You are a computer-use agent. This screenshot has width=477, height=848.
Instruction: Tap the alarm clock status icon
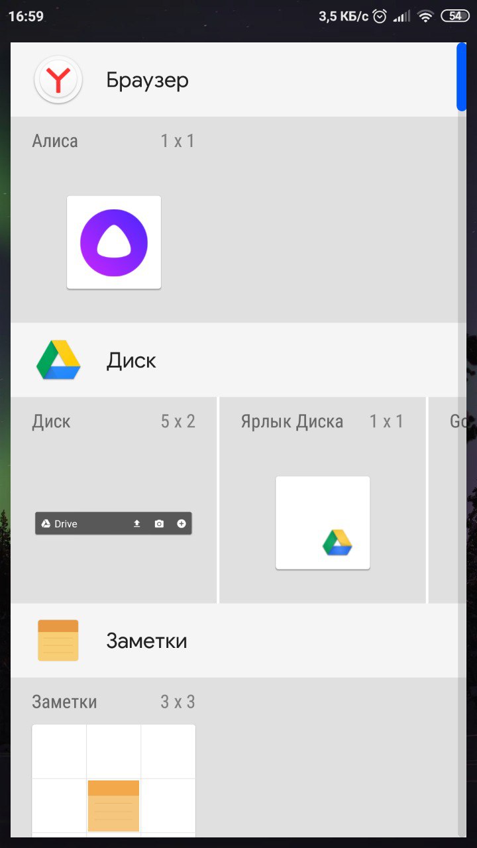pyautogui.click(x=380, y=17)
